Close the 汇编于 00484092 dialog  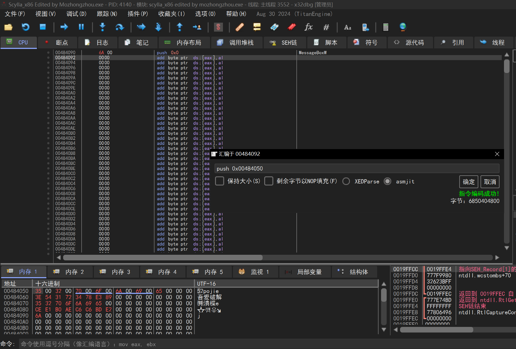497,154
